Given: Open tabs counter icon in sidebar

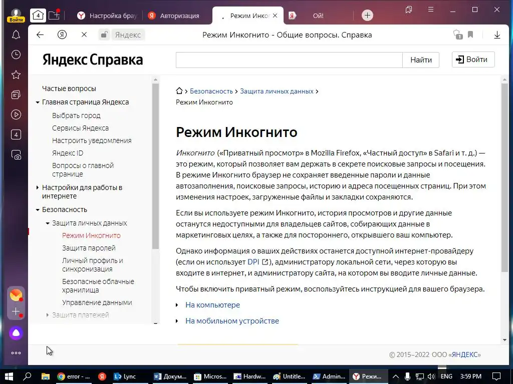Looking at the screenshot, I should (x=16, y=134).
